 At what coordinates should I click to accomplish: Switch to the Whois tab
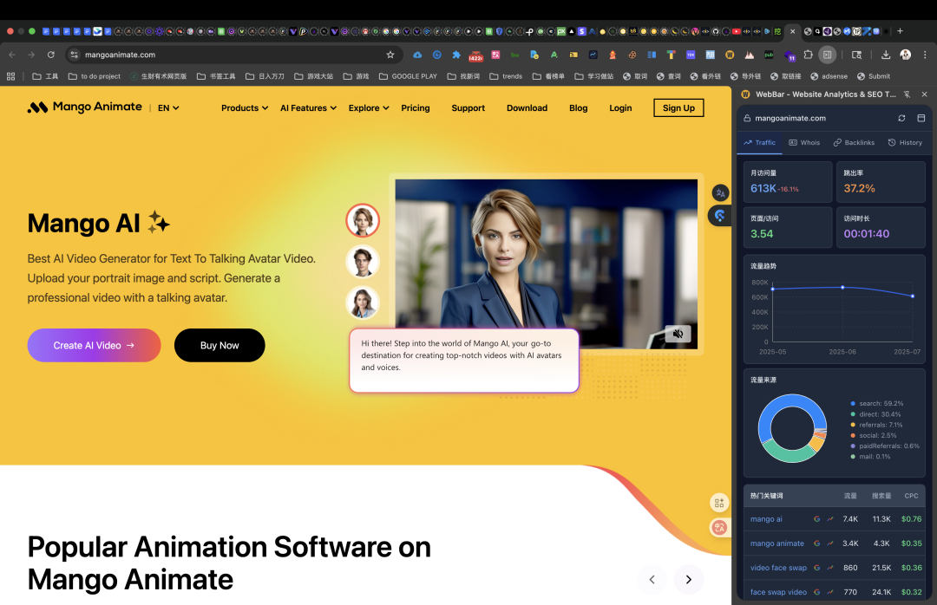coord(804,143)
